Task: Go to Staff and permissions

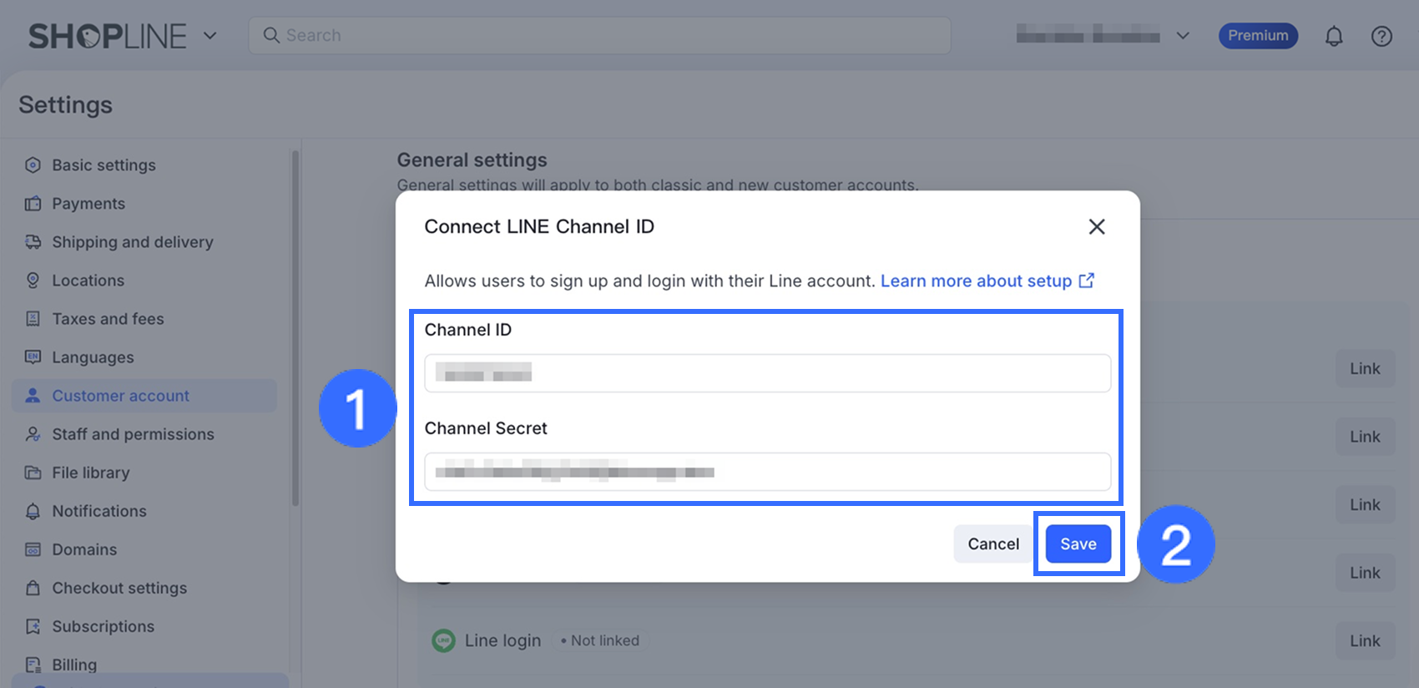Action: [133, 434]
